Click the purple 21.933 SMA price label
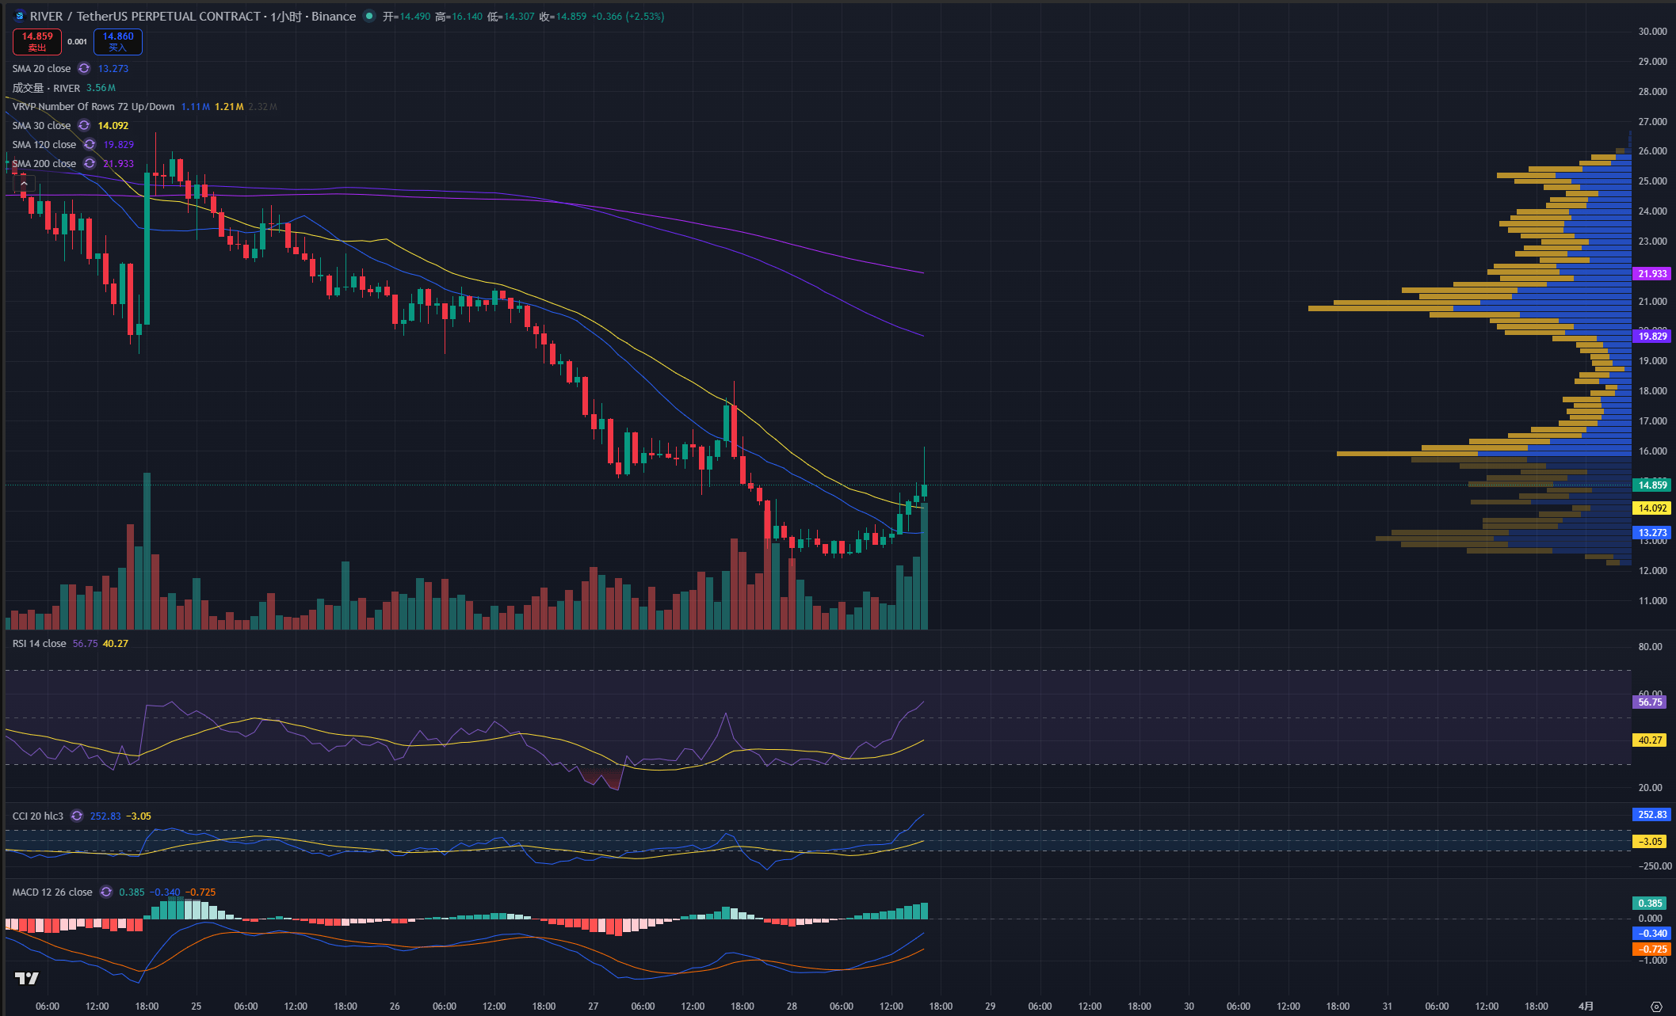This screenshot has height=1016, width=1676. (x=1652, y=274)
